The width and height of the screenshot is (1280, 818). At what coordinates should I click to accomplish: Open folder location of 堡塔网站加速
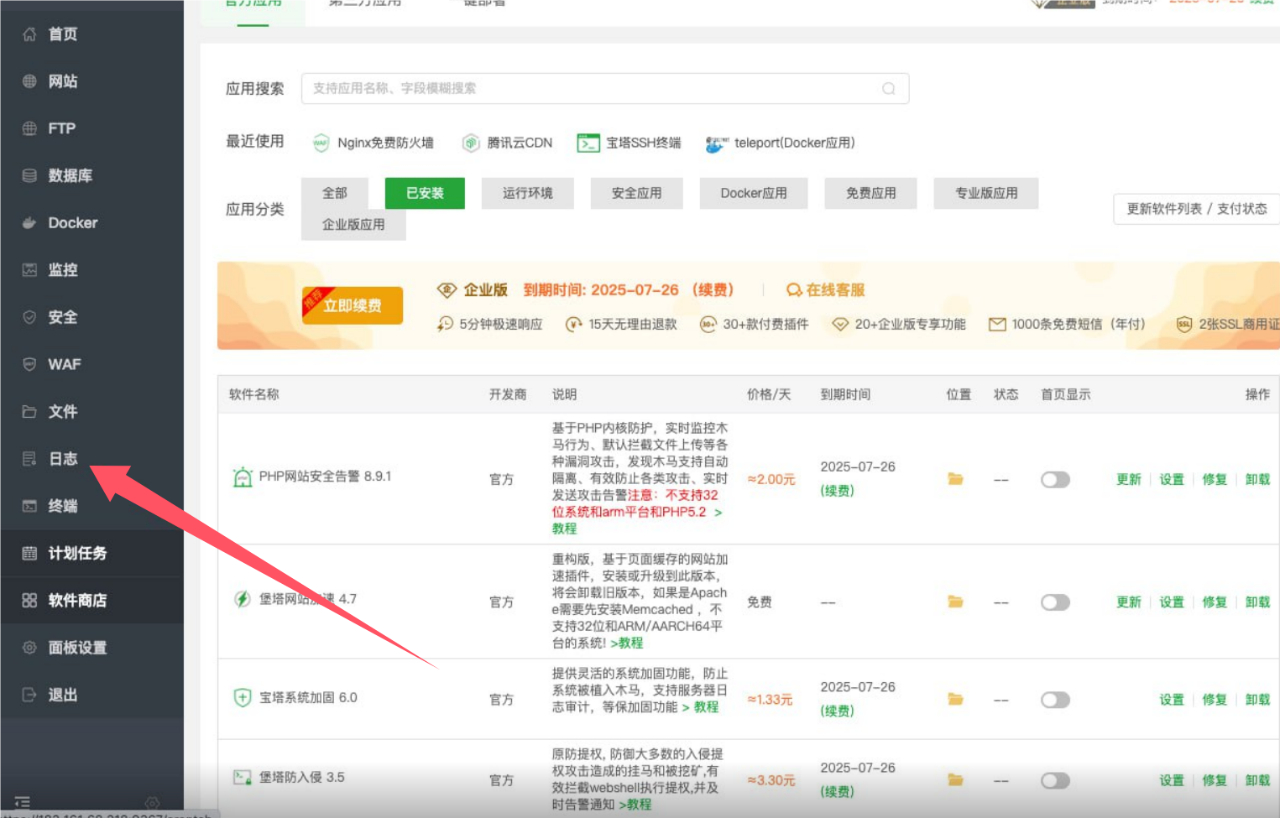point(955,602)
